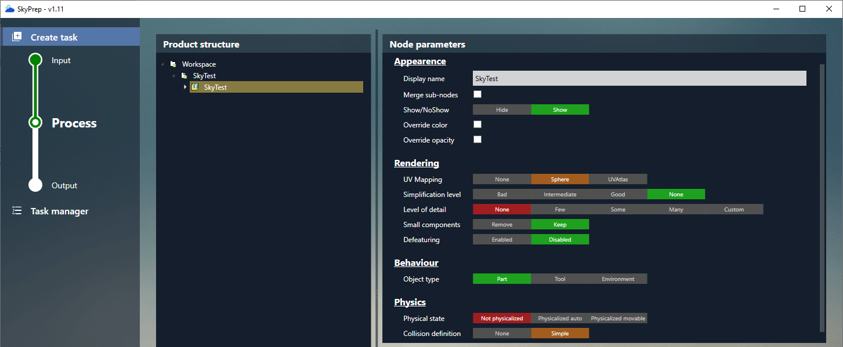Choose Keep for Small components
Image resolution: width=843 pixels, height=347 pixels.
[x=560, y=224]
